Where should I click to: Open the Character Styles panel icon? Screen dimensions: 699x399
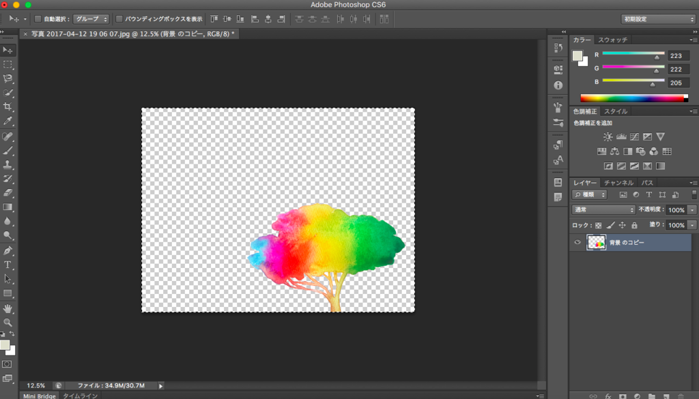pos(558,160)
